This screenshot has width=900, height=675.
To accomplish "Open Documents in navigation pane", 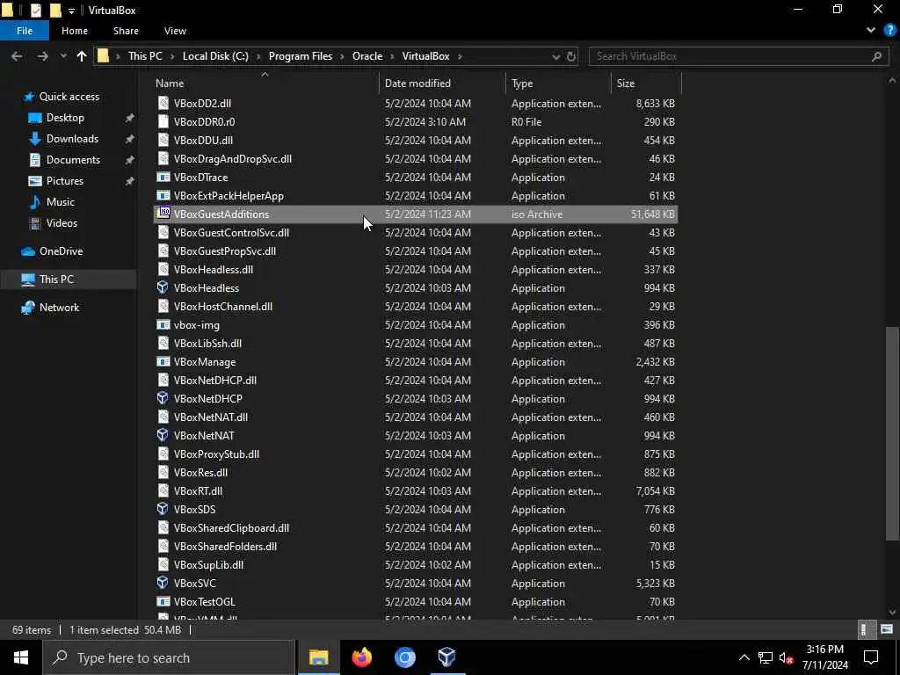I will click(73, 160).
